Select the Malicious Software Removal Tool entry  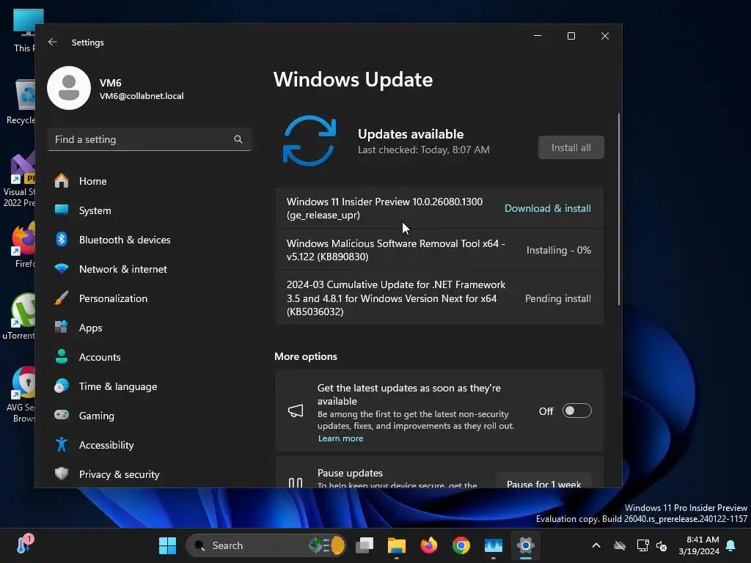[x=439, y=250]
